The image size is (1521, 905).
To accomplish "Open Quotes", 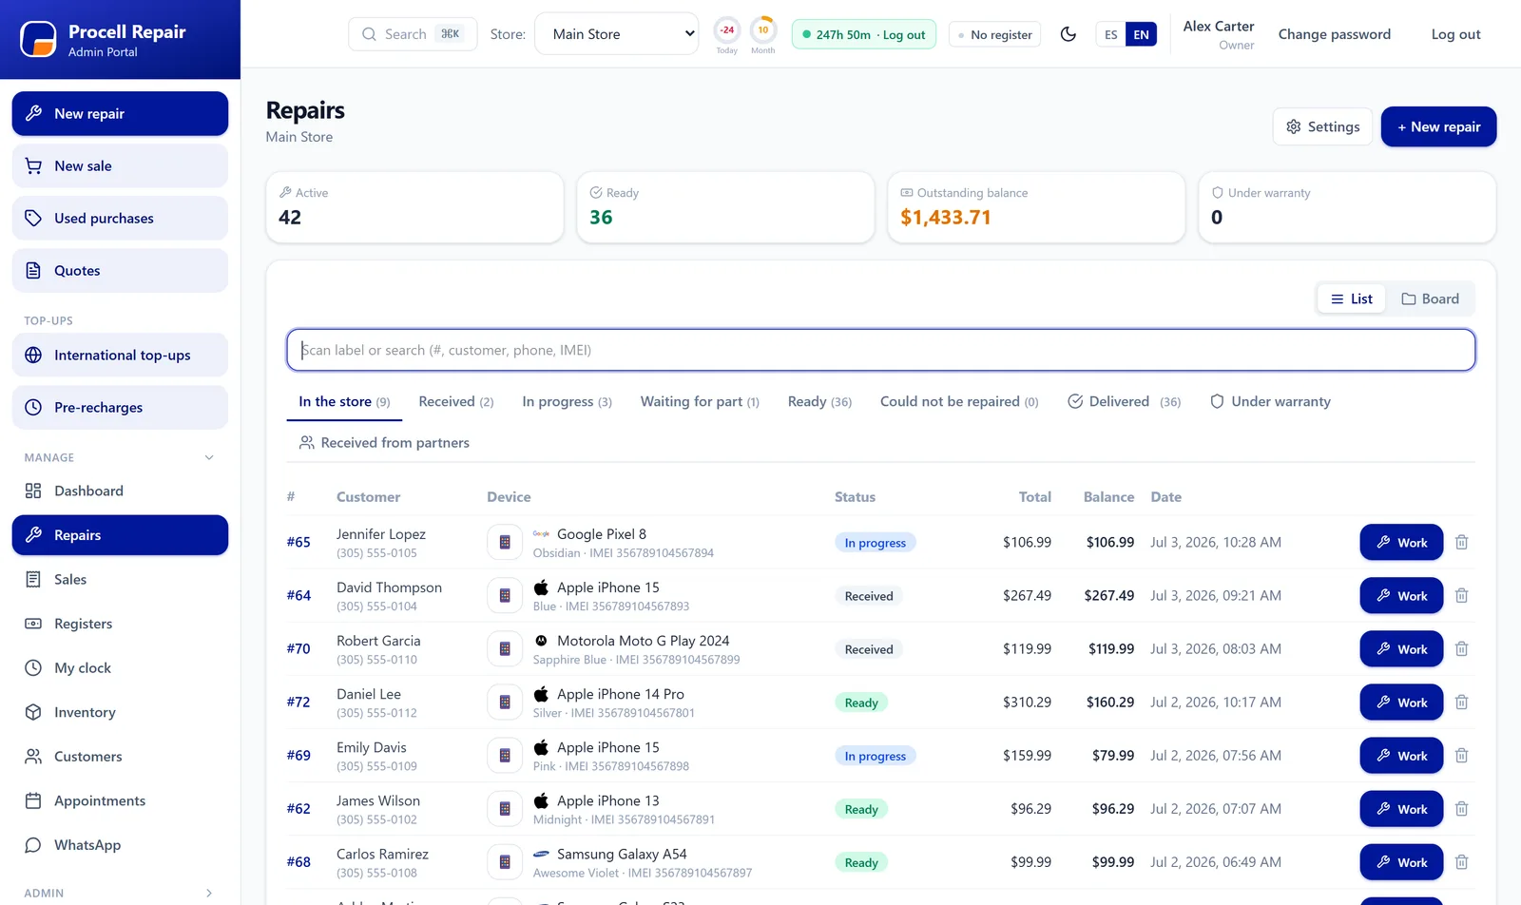I will click(x=120, y=270).
